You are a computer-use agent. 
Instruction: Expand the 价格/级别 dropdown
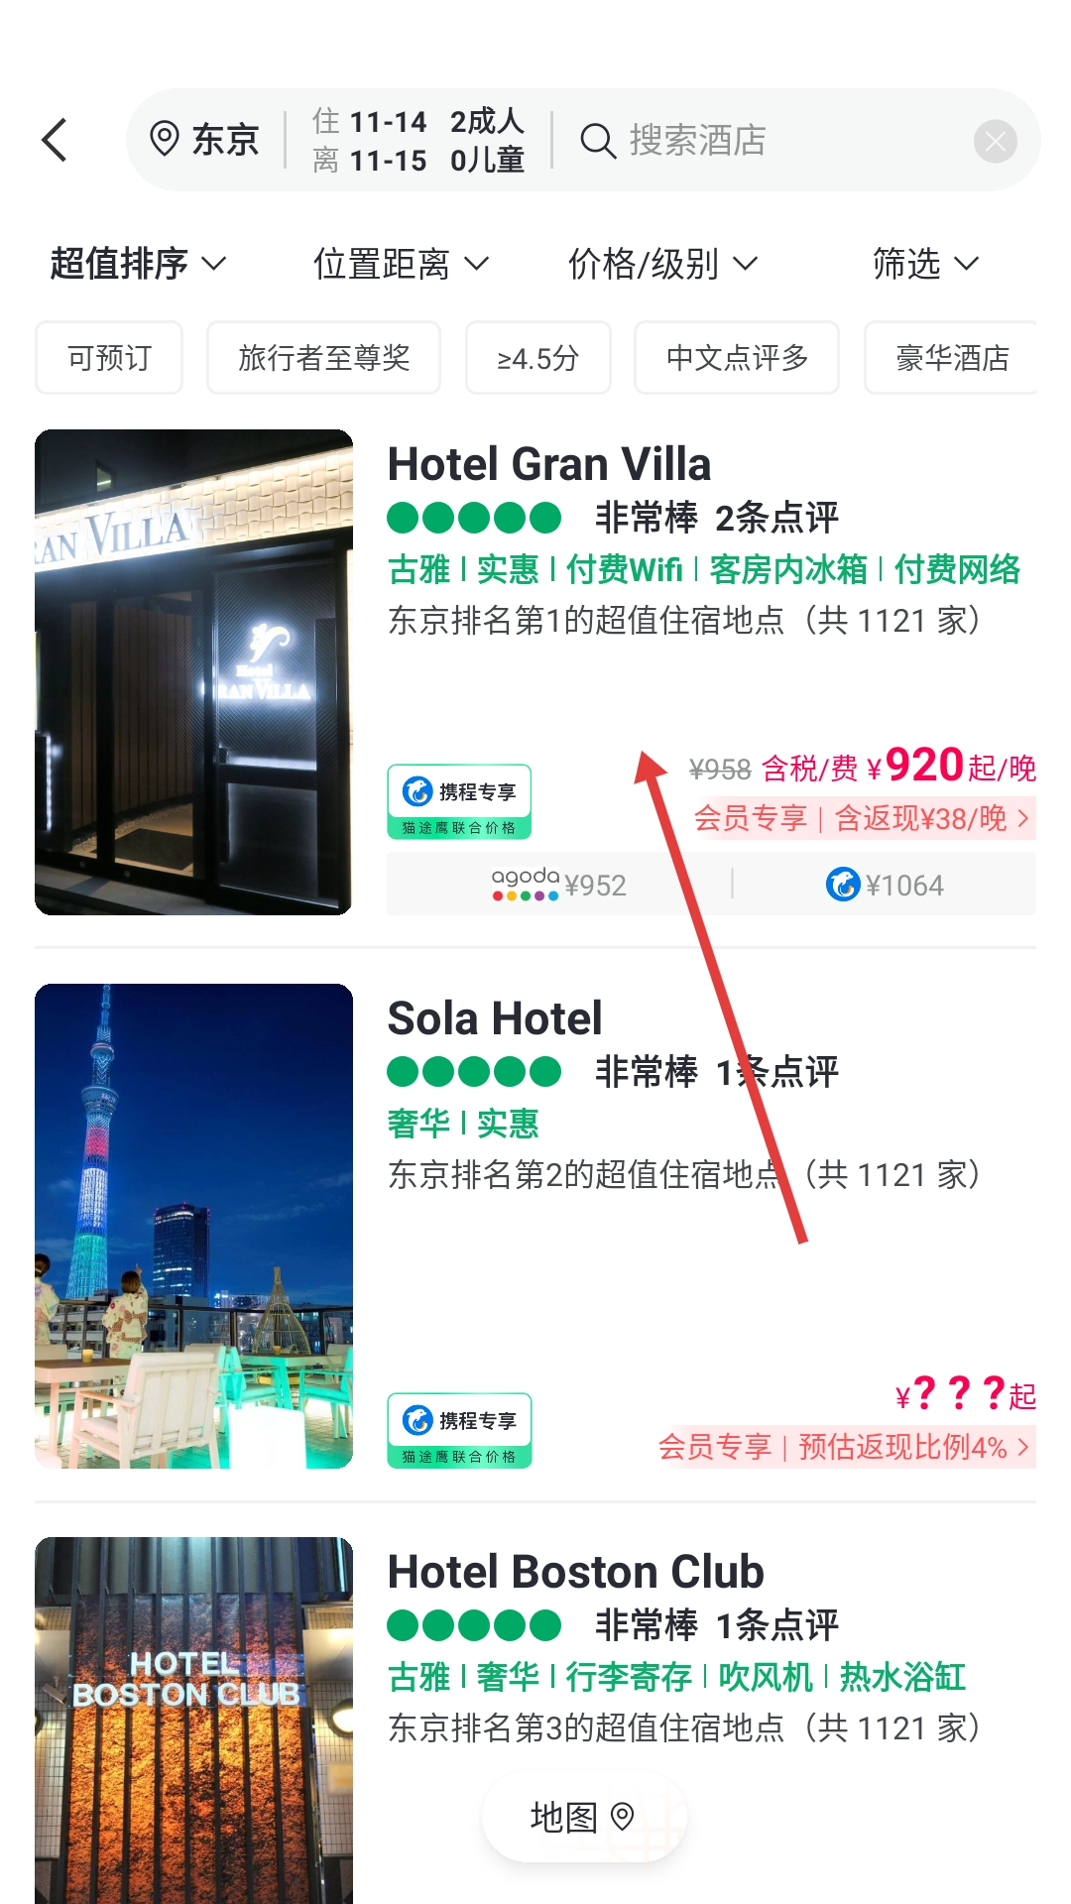(662, 264)
